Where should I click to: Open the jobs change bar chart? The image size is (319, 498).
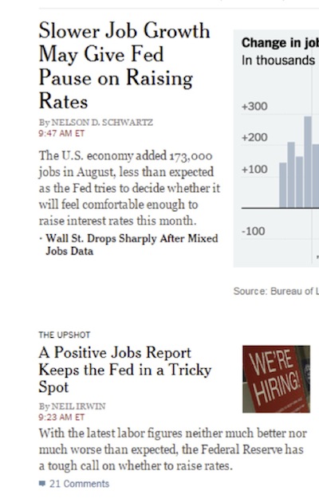(x=276, y=149)
